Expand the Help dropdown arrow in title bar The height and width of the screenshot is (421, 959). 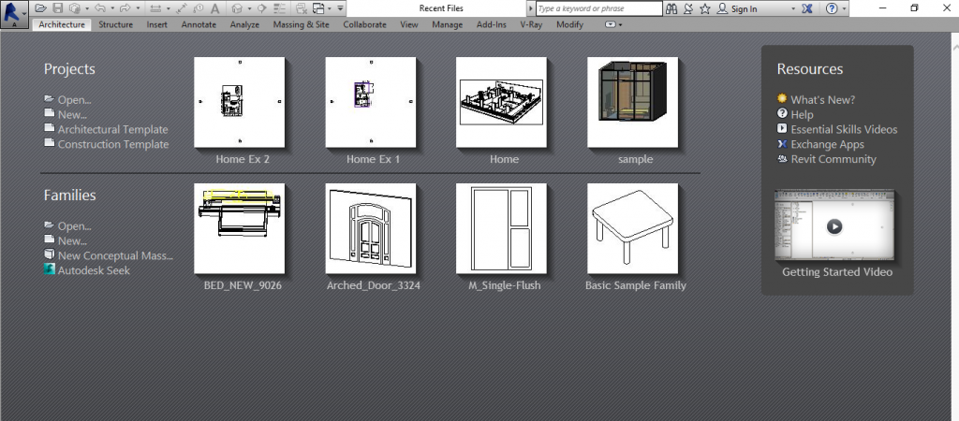point(844,8)
